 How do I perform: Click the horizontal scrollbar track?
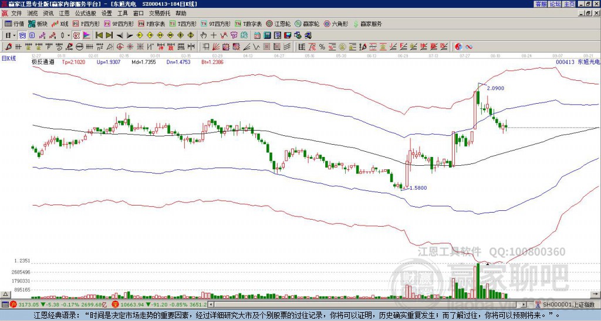[x=368, y=305]
